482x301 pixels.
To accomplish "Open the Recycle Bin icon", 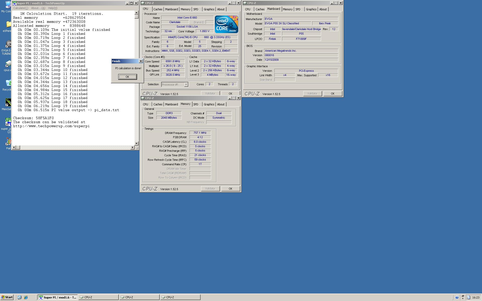I will point(7,85).
